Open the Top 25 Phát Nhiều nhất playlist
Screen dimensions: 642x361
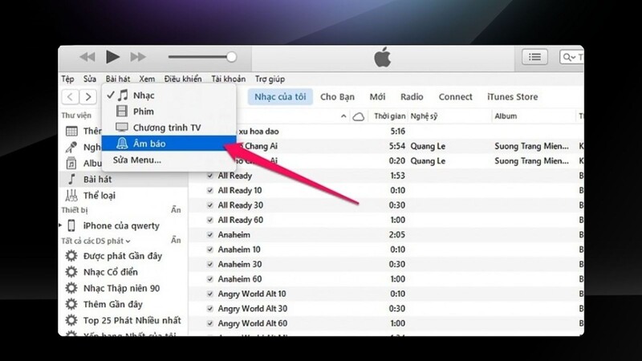132,320
